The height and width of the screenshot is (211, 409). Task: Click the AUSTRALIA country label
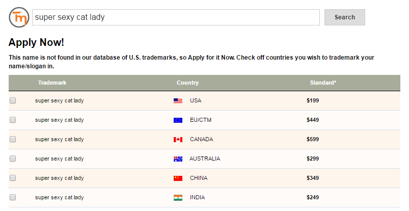205,159
